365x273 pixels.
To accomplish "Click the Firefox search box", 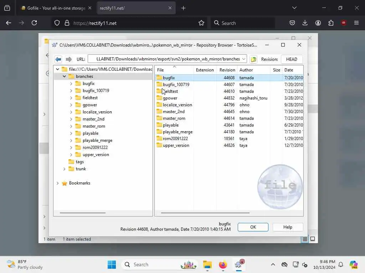I will 243,23.
